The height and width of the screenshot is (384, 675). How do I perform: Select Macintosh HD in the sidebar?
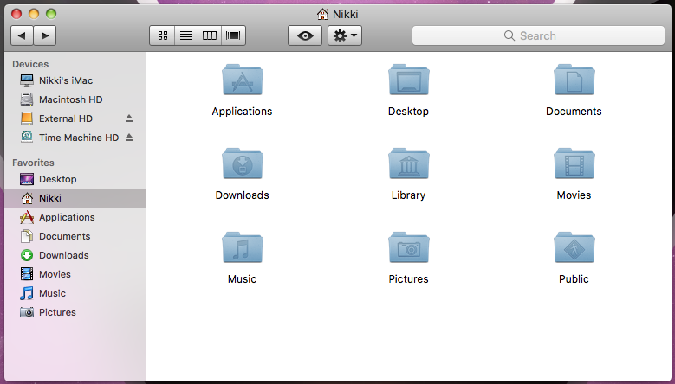pos(75,99)
